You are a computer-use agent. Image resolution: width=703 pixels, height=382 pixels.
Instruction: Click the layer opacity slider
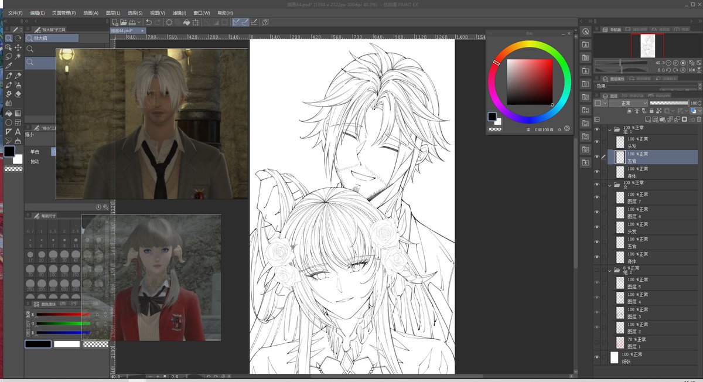point(669,103)
